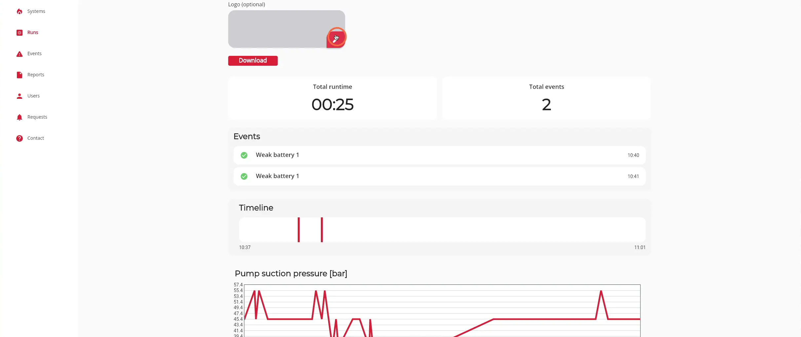801x337 pixels.
Task: Click the 10:41 event timestamp
Action: (633, 176)
